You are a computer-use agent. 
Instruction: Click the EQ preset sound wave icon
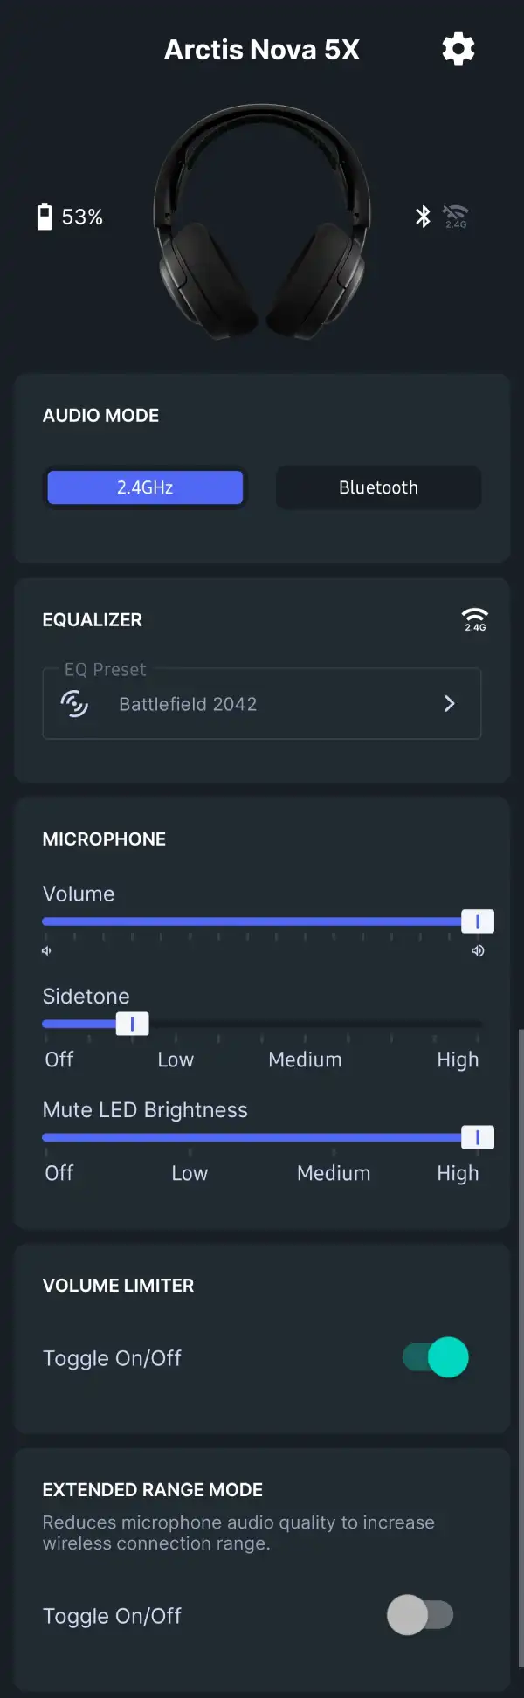(x=74, y=703)
